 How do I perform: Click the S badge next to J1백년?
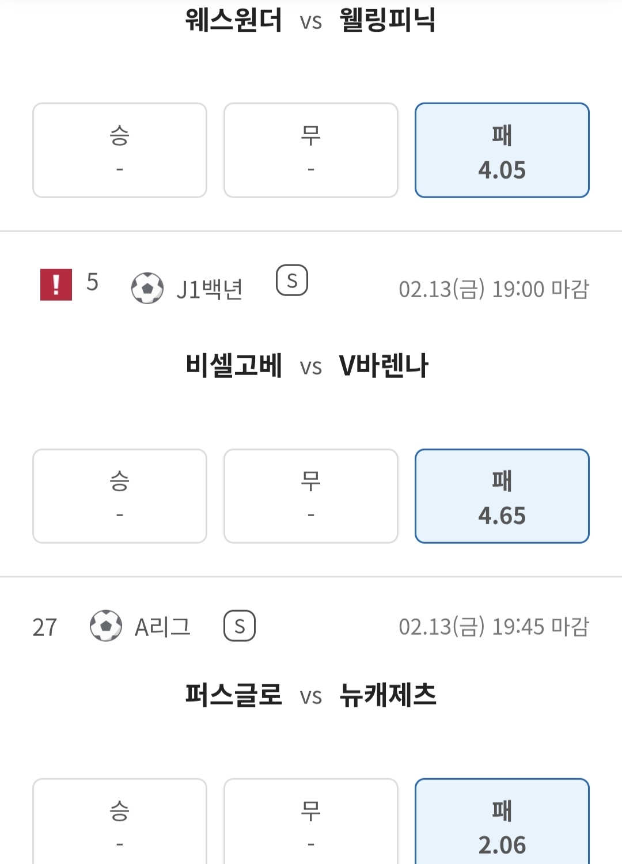click(292, 281)
